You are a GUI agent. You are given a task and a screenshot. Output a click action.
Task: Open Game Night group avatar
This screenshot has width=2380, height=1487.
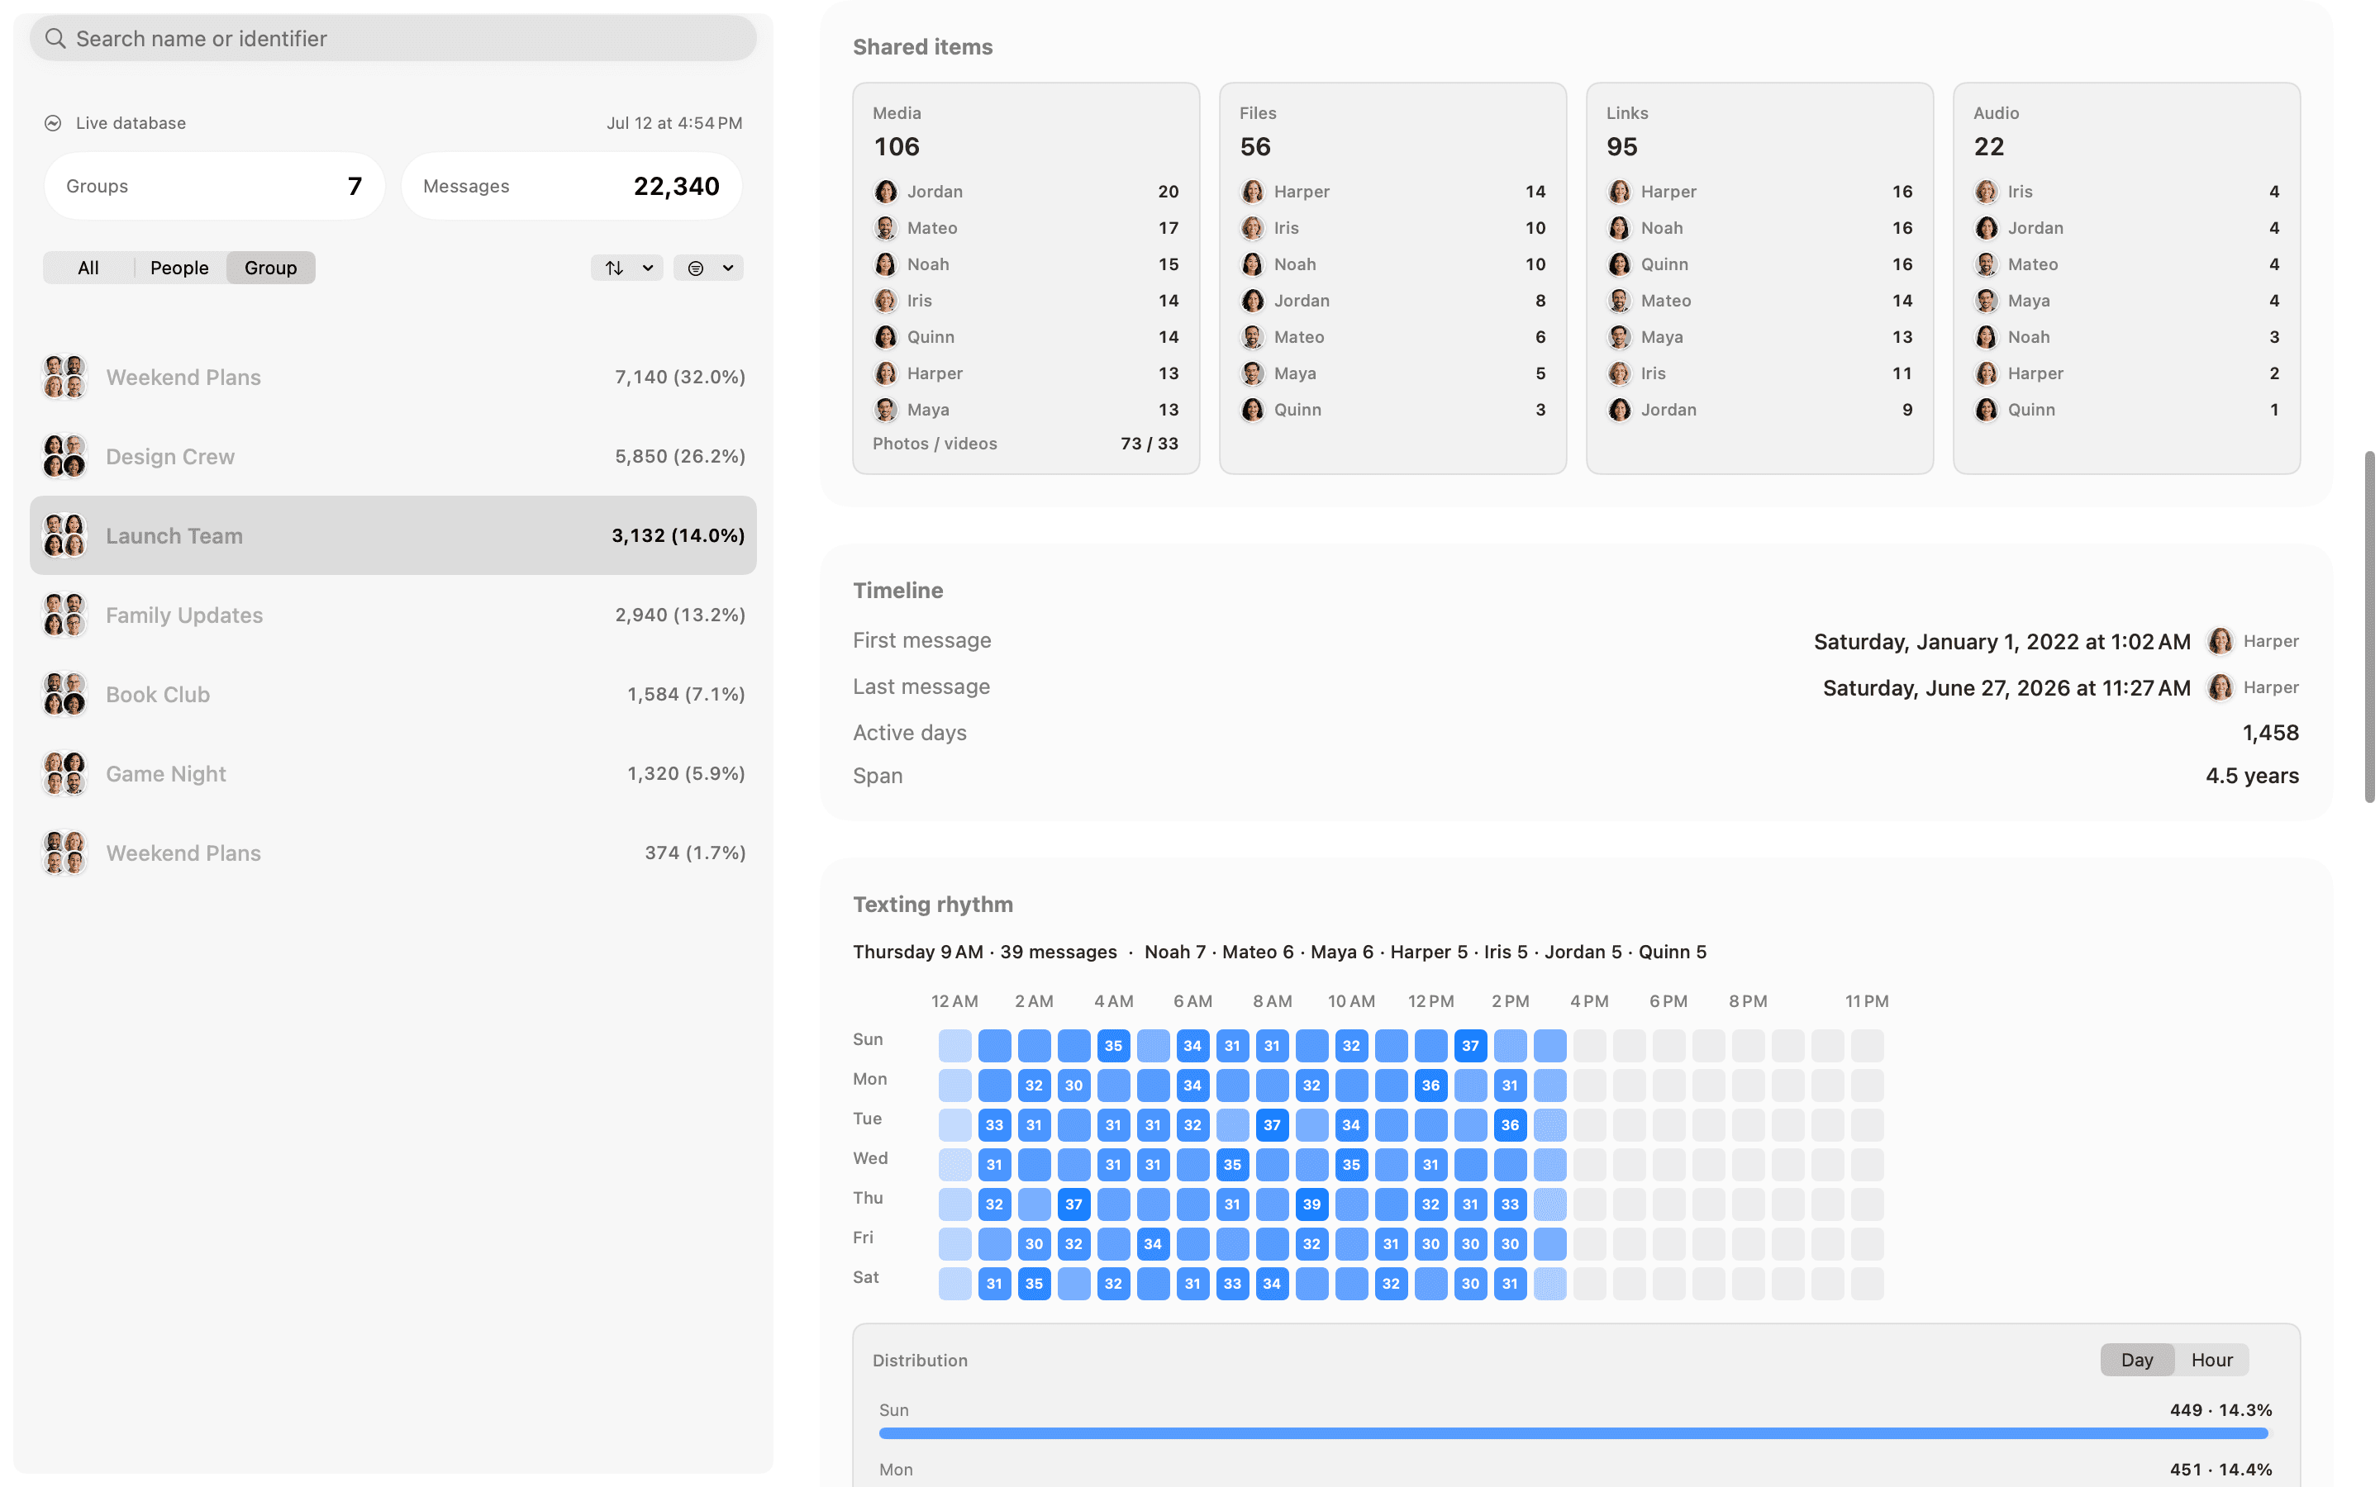[64, 774]
